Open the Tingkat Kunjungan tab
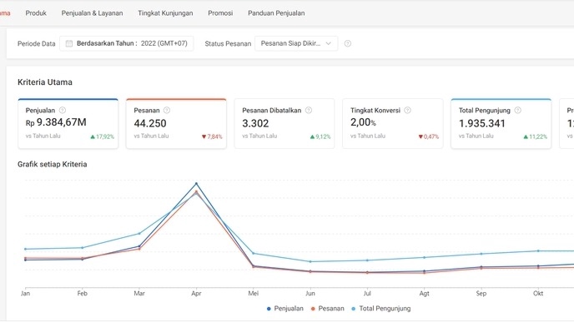Viewport: 574px width, 322px height. tap(165, 13)
